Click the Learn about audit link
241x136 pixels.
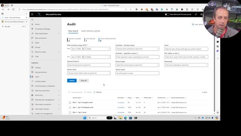(x=197, y=24)
